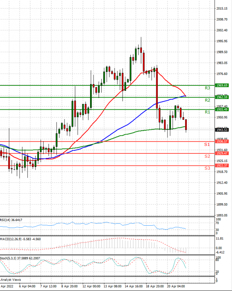Click the 1976.60 price axis value

pos(222,74)
